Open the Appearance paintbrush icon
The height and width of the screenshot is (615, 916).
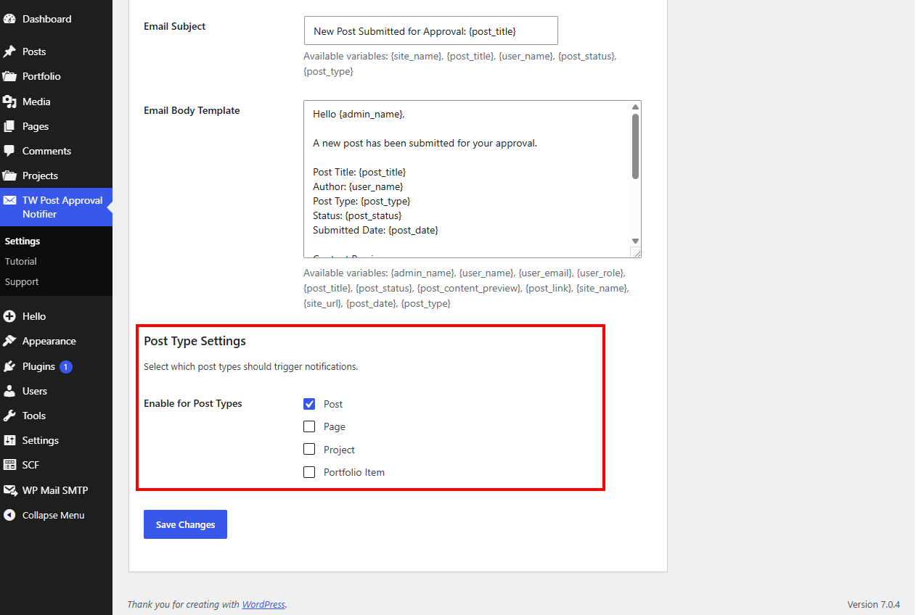coord(9,341)
